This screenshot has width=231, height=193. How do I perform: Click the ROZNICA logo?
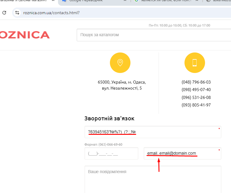(25, 35)
